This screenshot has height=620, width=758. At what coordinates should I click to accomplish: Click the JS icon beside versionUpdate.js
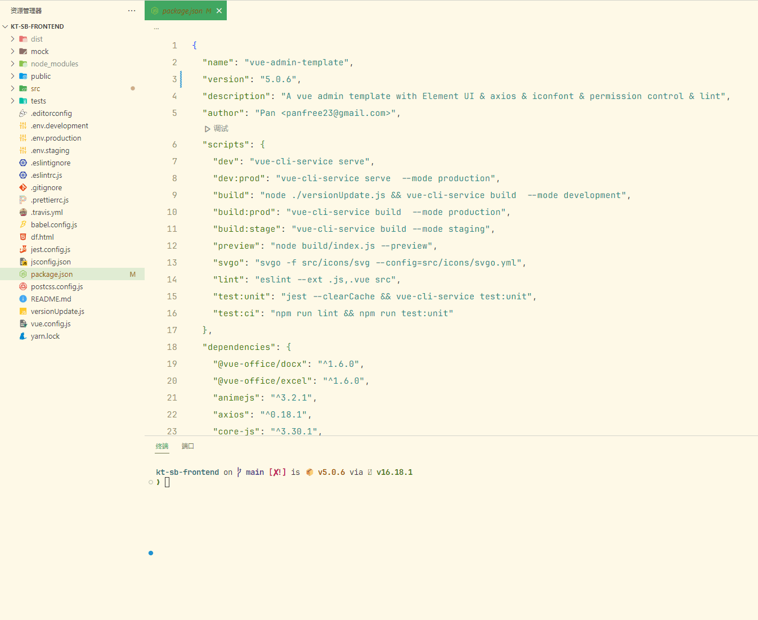coord(23,311)
